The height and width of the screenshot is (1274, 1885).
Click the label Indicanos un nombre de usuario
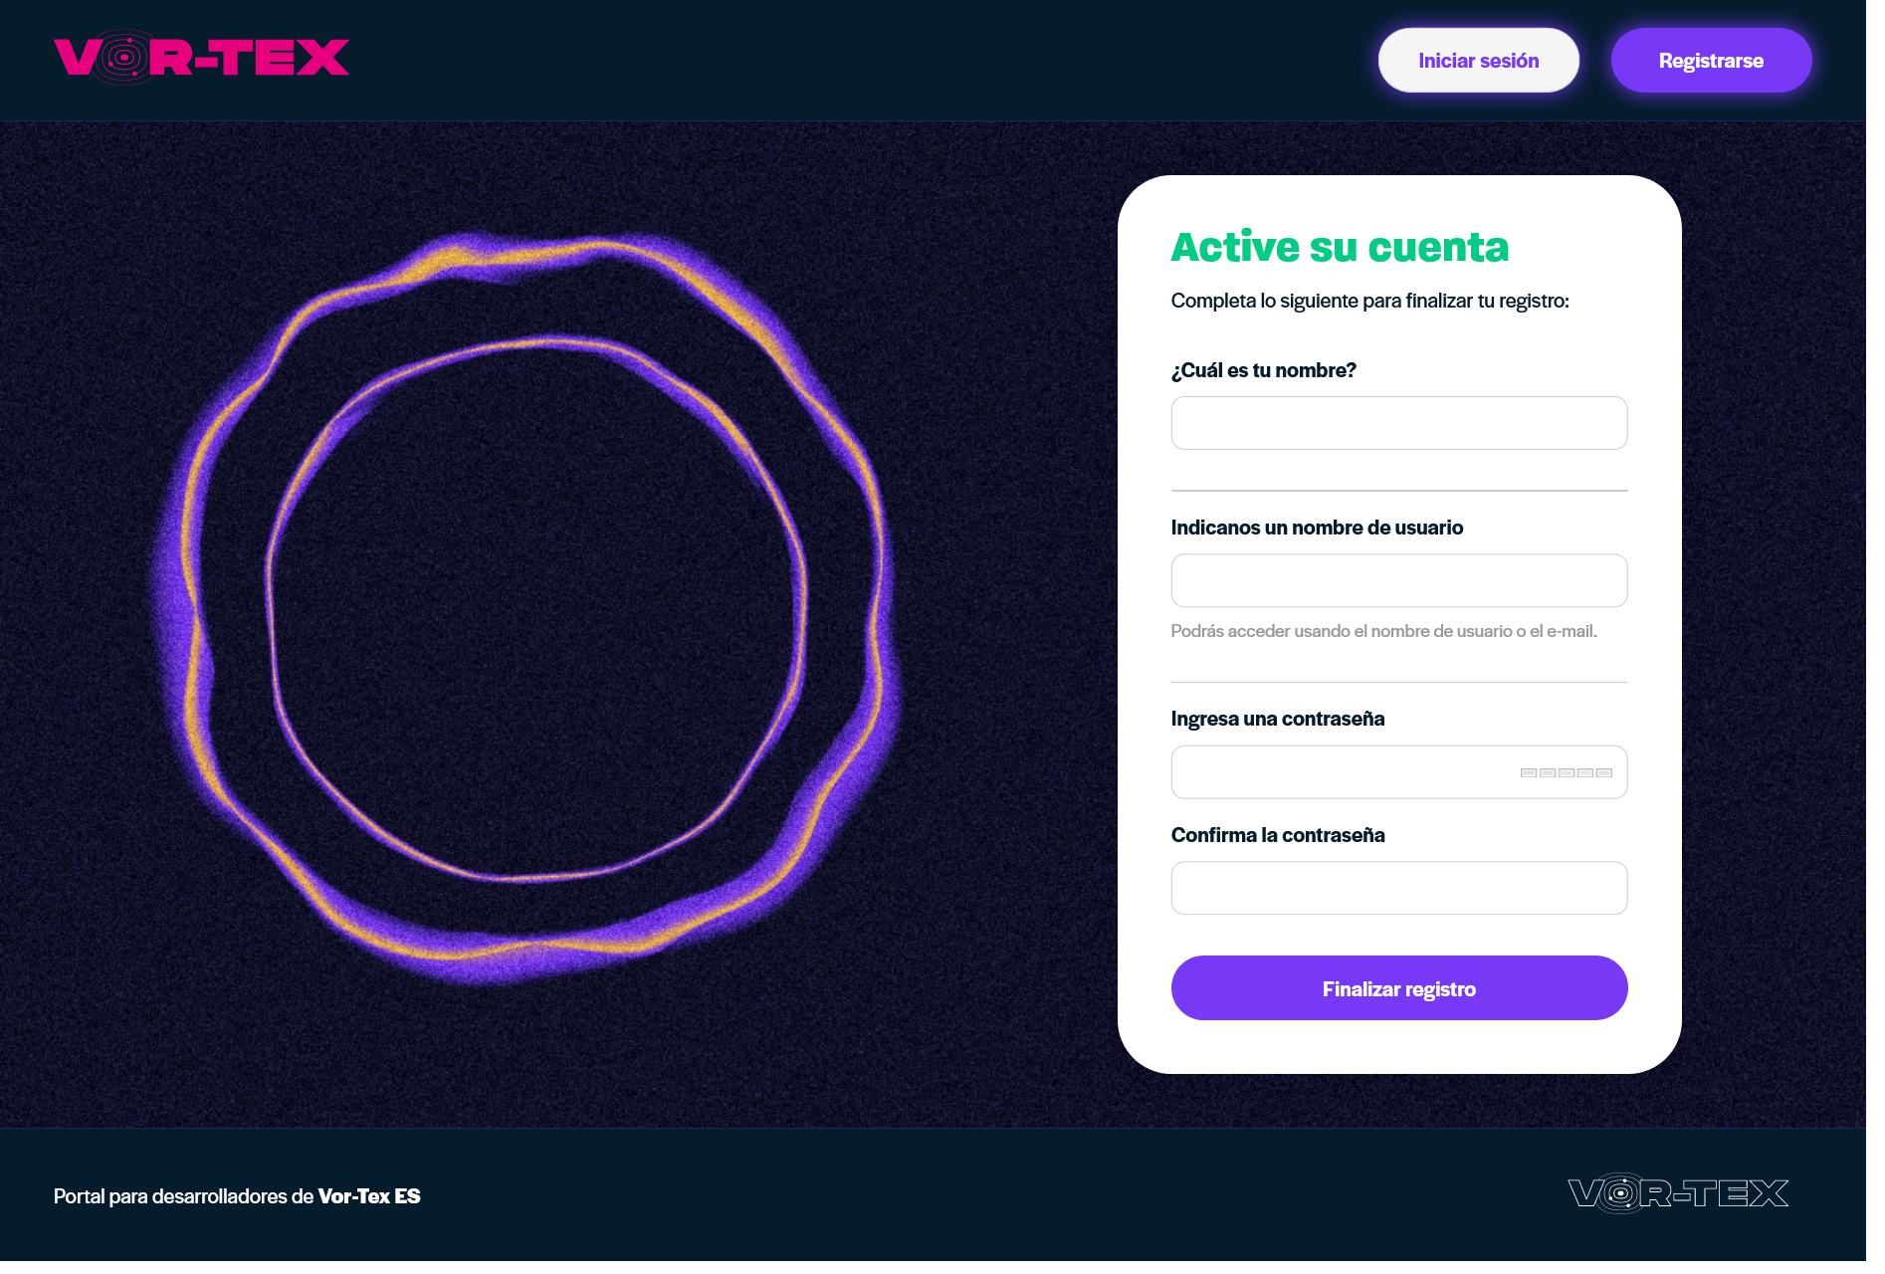[1317, 528]
